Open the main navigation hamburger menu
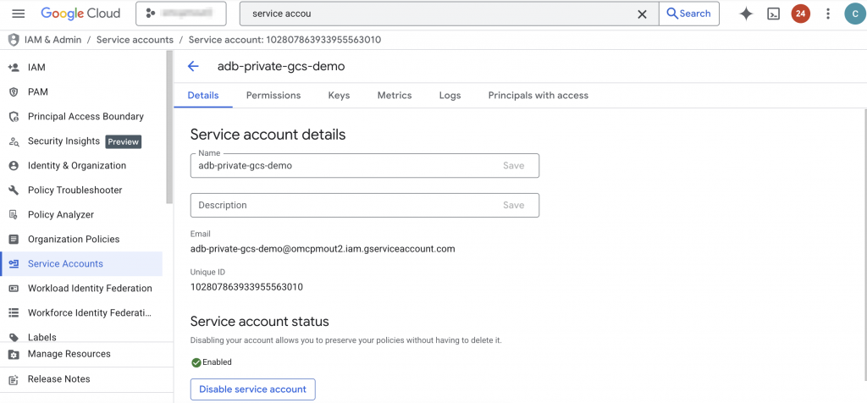 coord(19,14)
